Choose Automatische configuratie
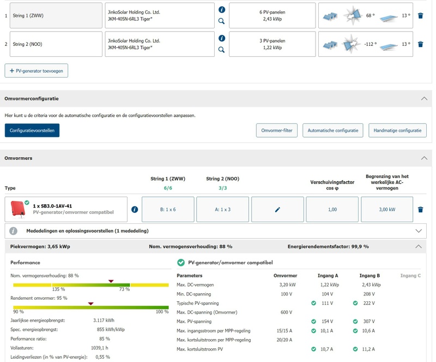The width and height of the screenshot is (436, 362). (x=333, y=130)
